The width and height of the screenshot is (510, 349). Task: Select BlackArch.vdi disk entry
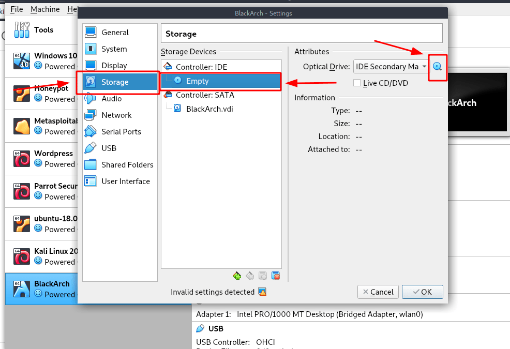[x=221, y=109]
